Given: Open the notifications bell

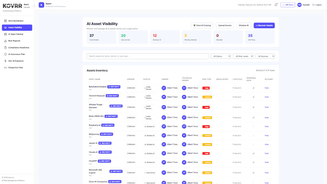Looking at the screenshot, I should click(x=276, y=5).
